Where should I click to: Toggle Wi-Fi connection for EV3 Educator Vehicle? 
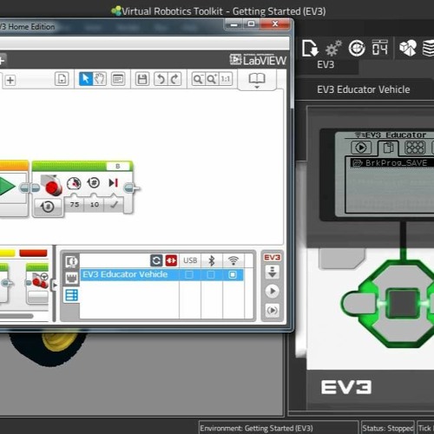click(x=233, y=274)
